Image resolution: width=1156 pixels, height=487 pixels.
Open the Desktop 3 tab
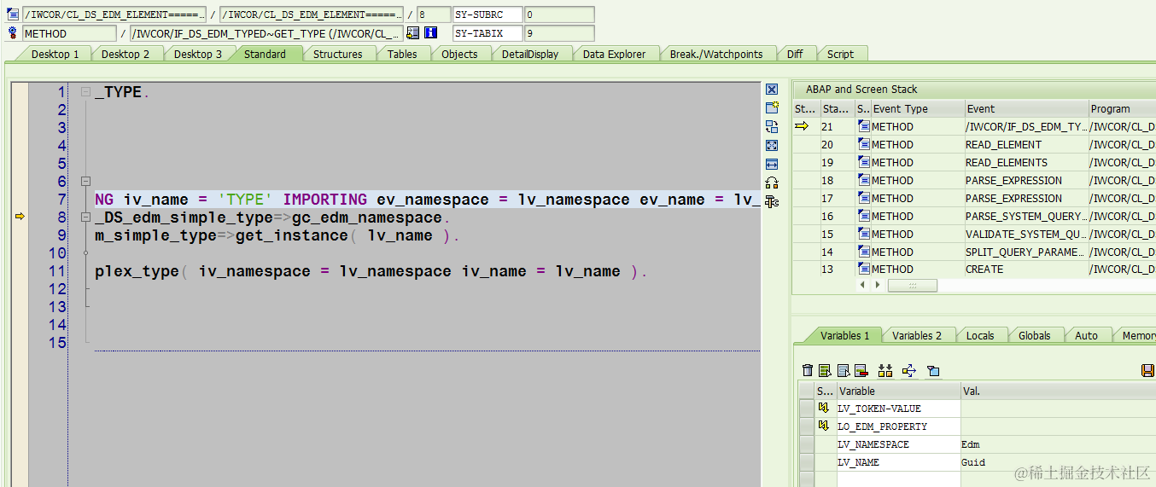point(198,54)
